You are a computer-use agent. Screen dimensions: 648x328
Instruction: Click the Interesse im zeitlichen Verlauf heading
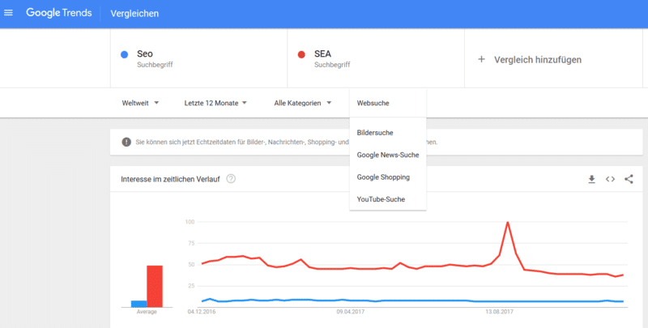pos(170,179)
